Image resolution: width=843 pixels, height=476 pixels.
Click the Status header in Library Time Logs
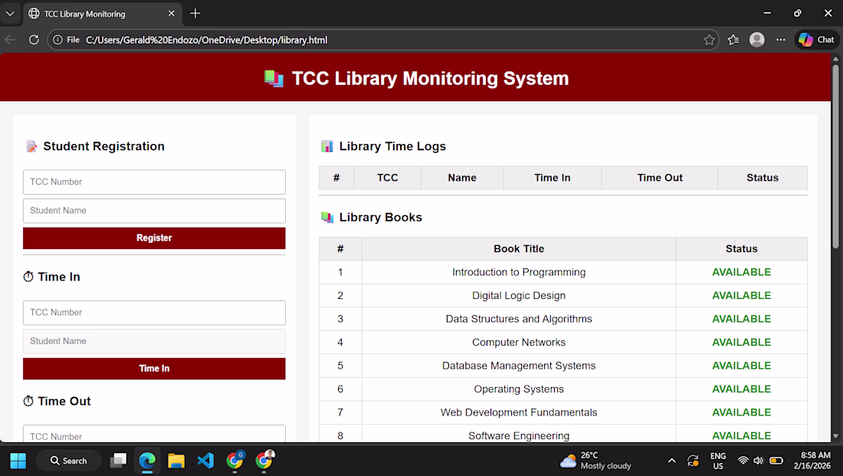pyautogui.click(x=763, y=178)
